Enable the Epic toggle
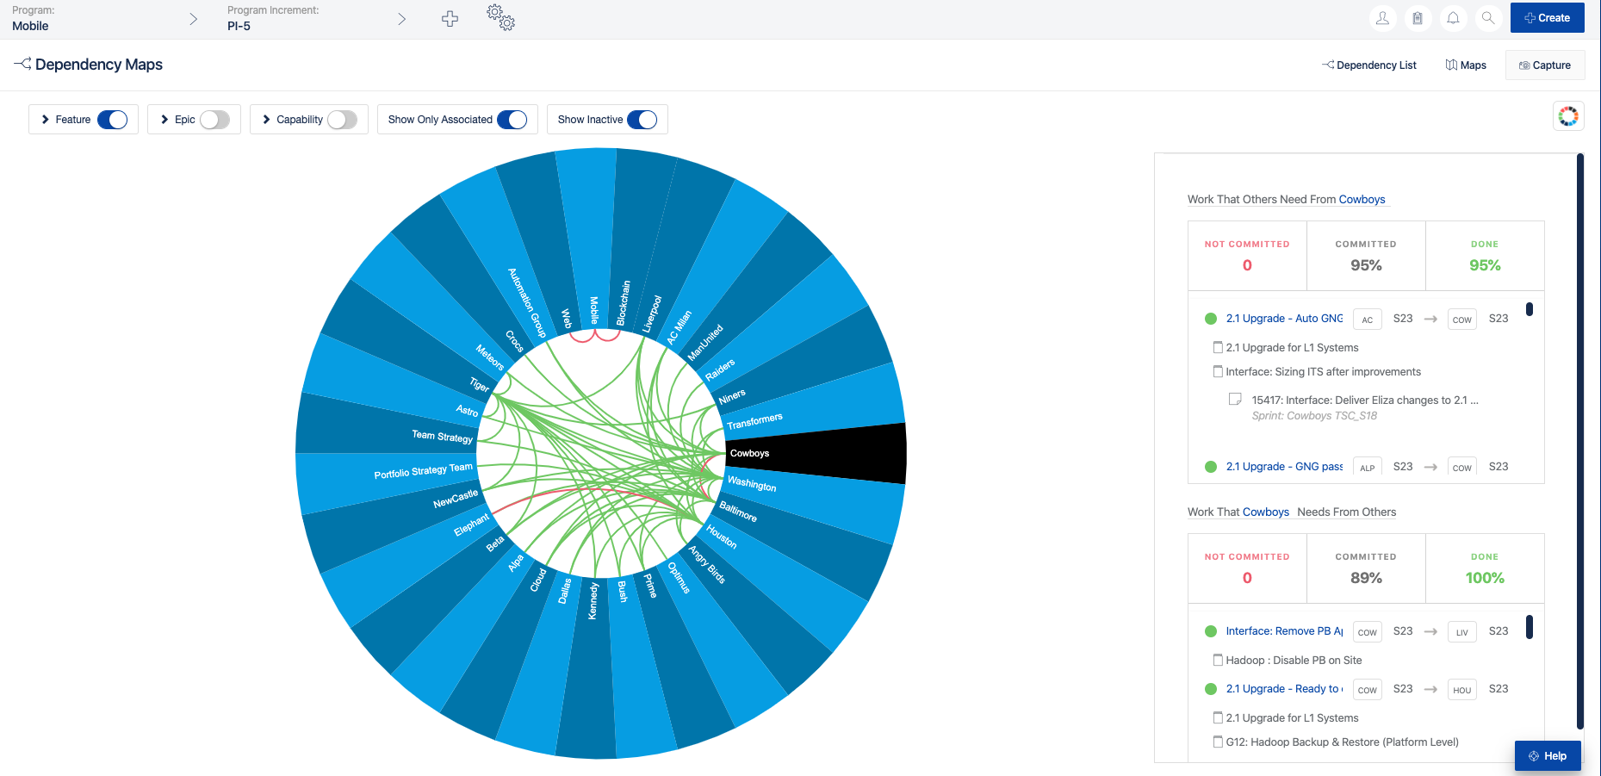1601x776 pixels. pyautogui.click(x=215, y=120)
